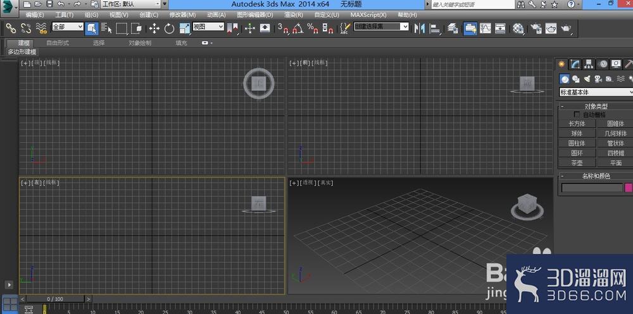This screenshot has height=314, width=633.
Task: Open the 编辑(E) menu
Action: click(35, 15)
